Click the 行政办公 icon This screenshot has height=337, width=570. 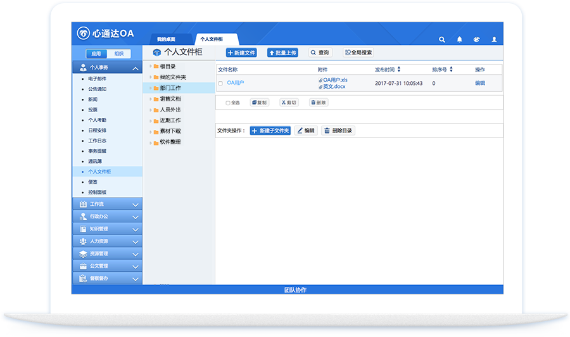(83, 217)
